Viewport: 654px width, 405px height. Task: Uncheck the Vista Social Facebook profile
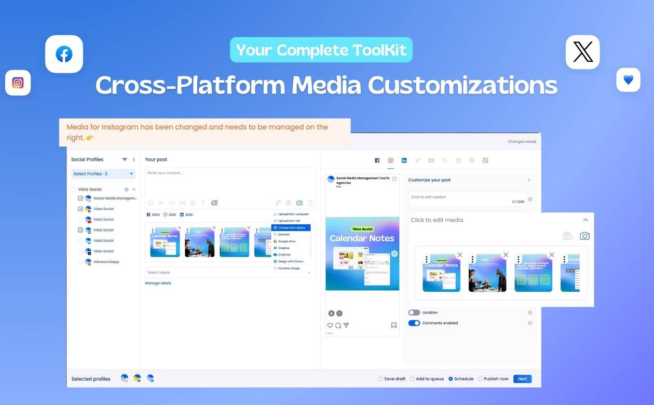pyautogui.click(x=80, y=209)
